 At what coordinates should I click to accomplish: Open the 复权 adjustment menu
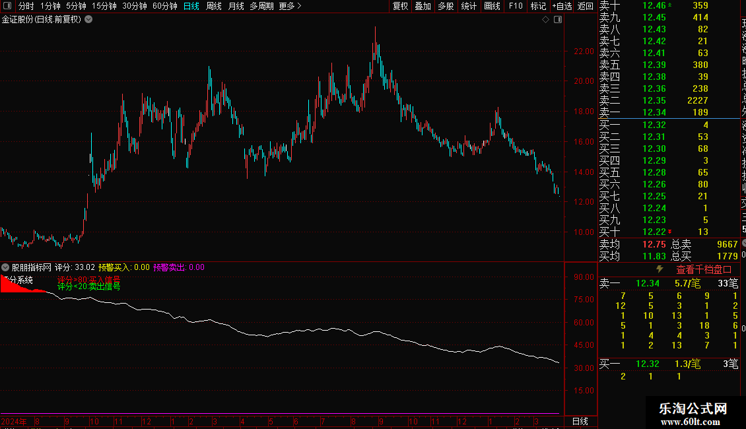point(400,6)
